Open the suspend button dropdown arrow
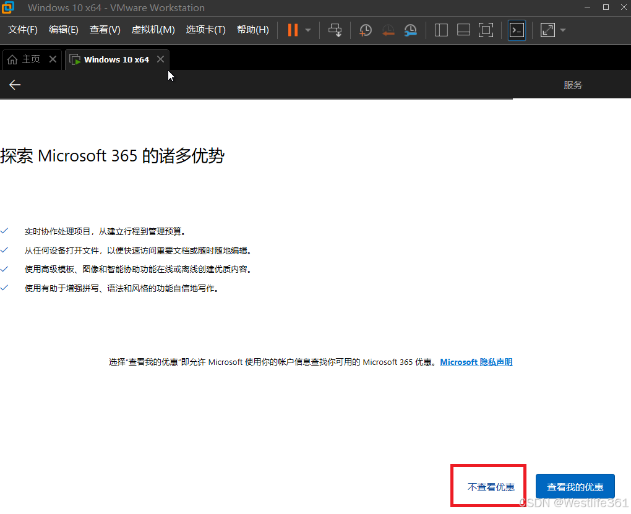This screenshot has height=514, width=631. pyautogui.click(x=306, y=30)
